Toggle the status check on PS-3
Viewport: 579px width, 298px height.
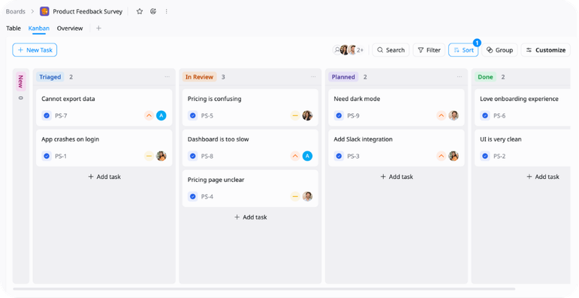pos(339,156)
